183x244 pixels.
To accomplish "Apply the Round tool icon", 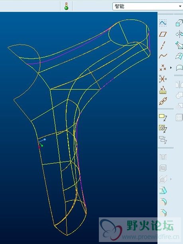I will point(163,202).
